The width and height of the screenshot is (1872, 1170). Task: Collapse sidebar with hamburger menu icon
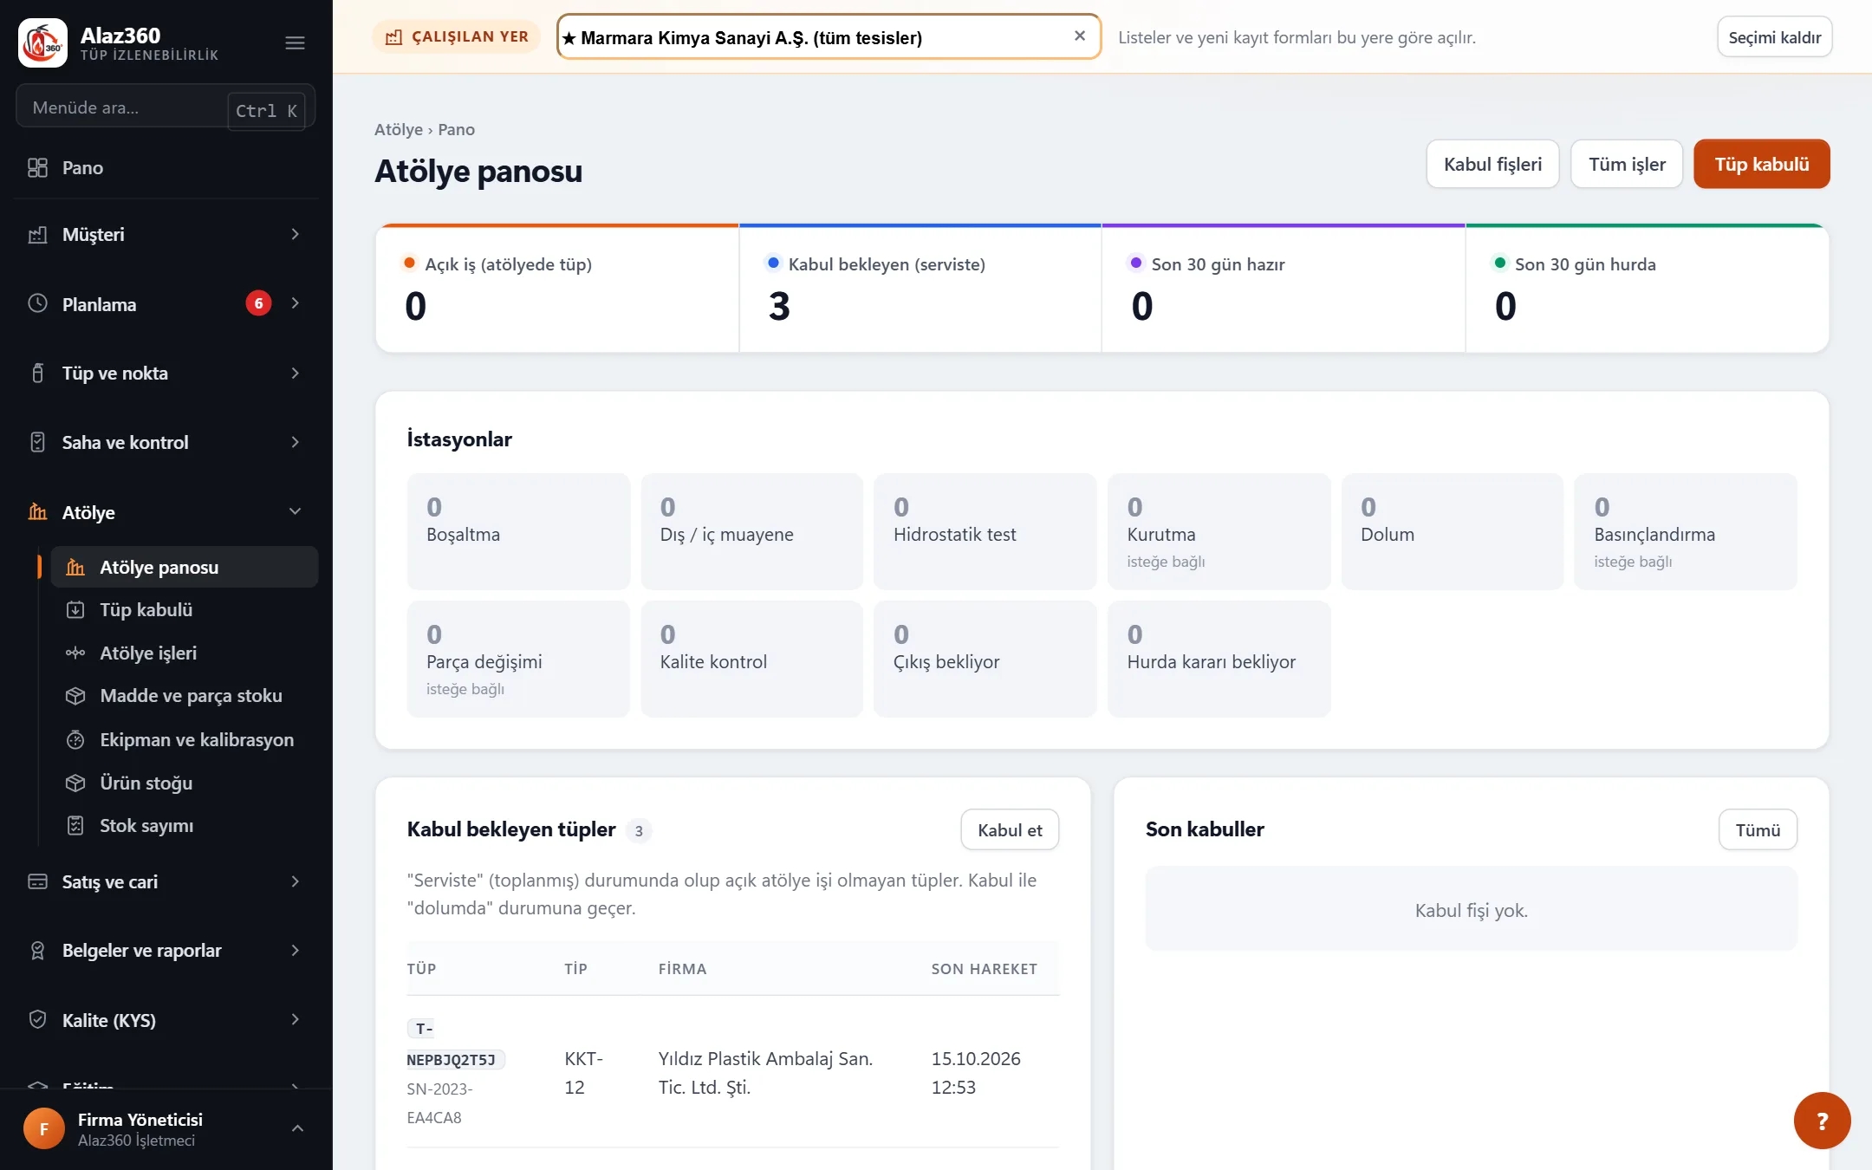click(x=295, y=42)
